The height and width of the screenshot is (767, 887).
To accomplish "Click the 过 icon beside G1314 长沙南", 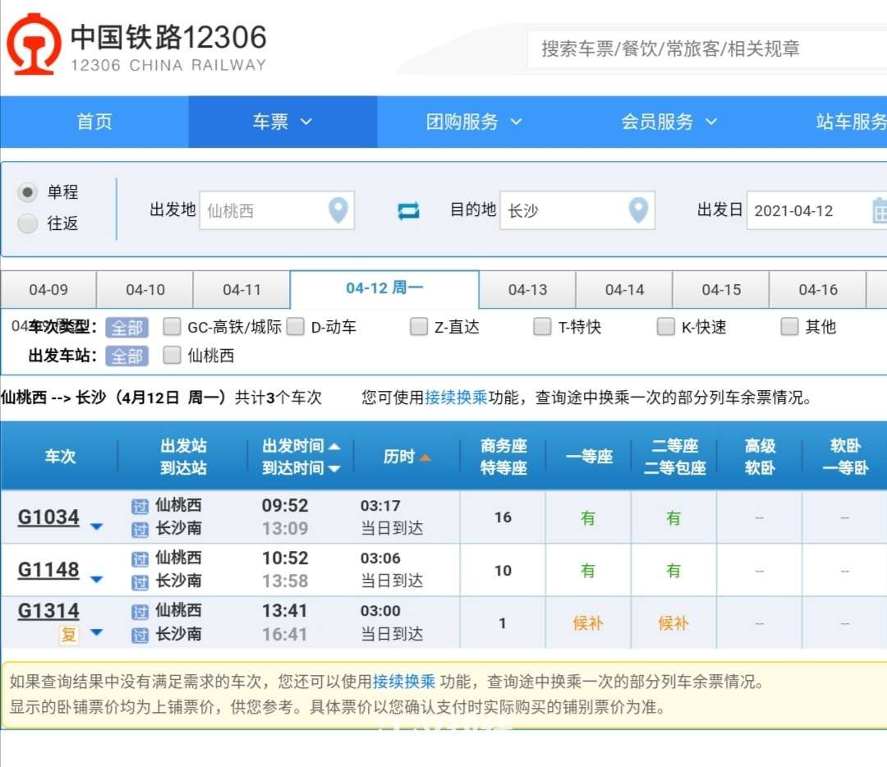I will [x=140, y=636].
